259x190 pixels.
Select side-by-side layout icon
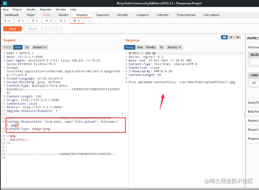point(224,37)
